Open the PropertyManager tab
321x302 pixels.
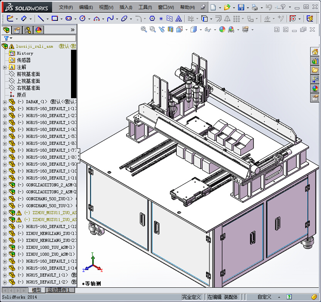(17, 30)
